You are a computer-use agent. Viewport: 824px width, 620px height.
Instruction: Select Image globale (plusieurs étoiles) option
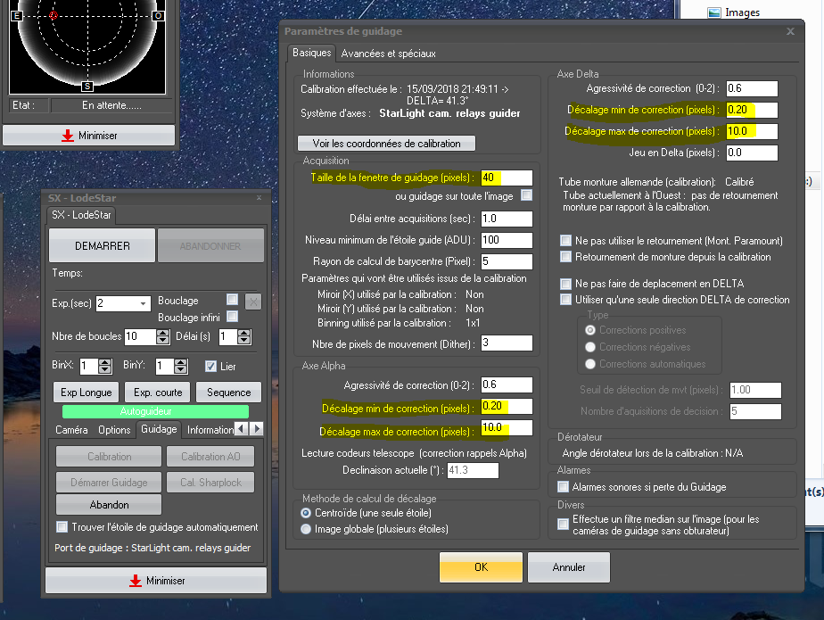click(306, 529)
